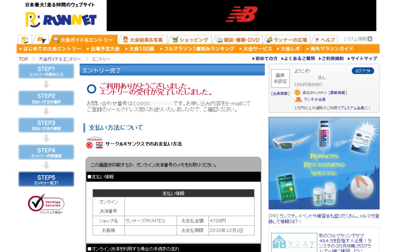This screenshot has height=252, width=413.
Task: Click the ログアウト button
Action: tap(363, 71)
